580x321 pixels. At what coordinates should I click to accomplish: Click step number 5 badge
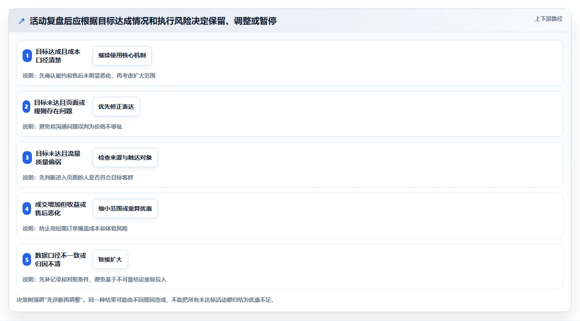[x=27, y=259]
